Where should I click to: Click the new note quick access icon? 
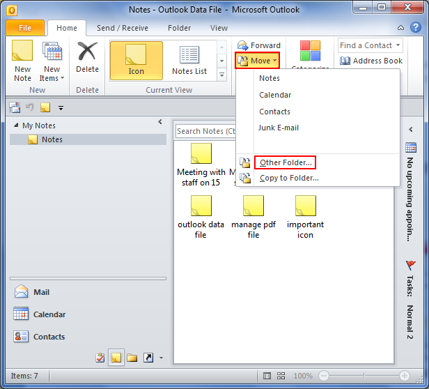[x=45, y=107]
